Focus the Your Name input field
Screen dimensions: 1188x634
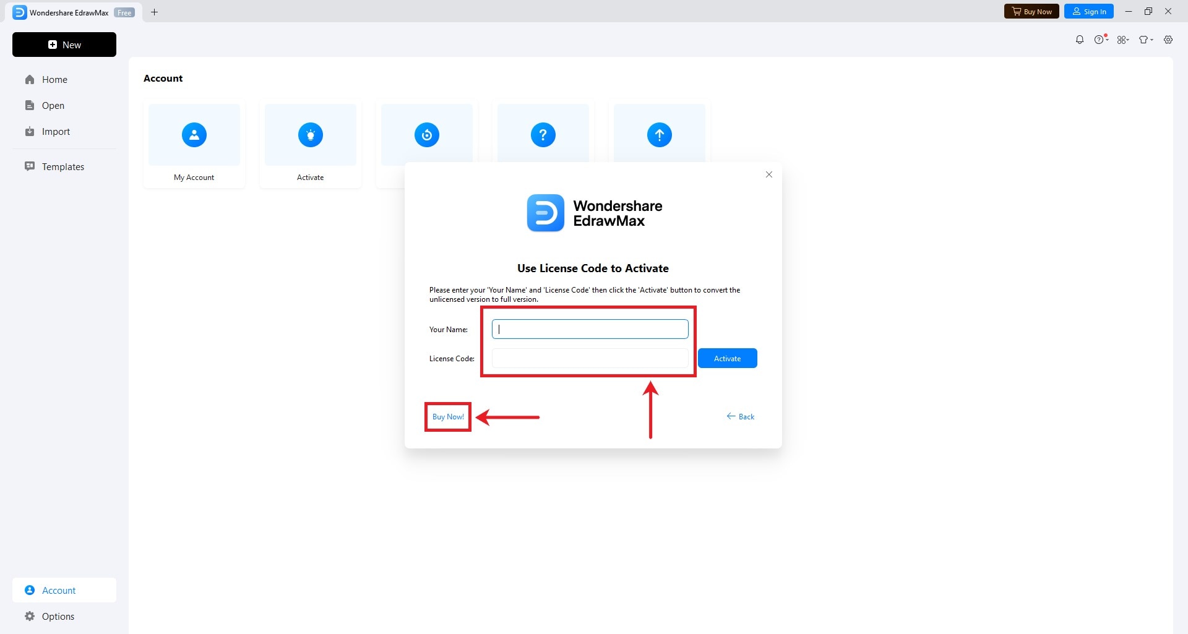[x=590, y=329]
